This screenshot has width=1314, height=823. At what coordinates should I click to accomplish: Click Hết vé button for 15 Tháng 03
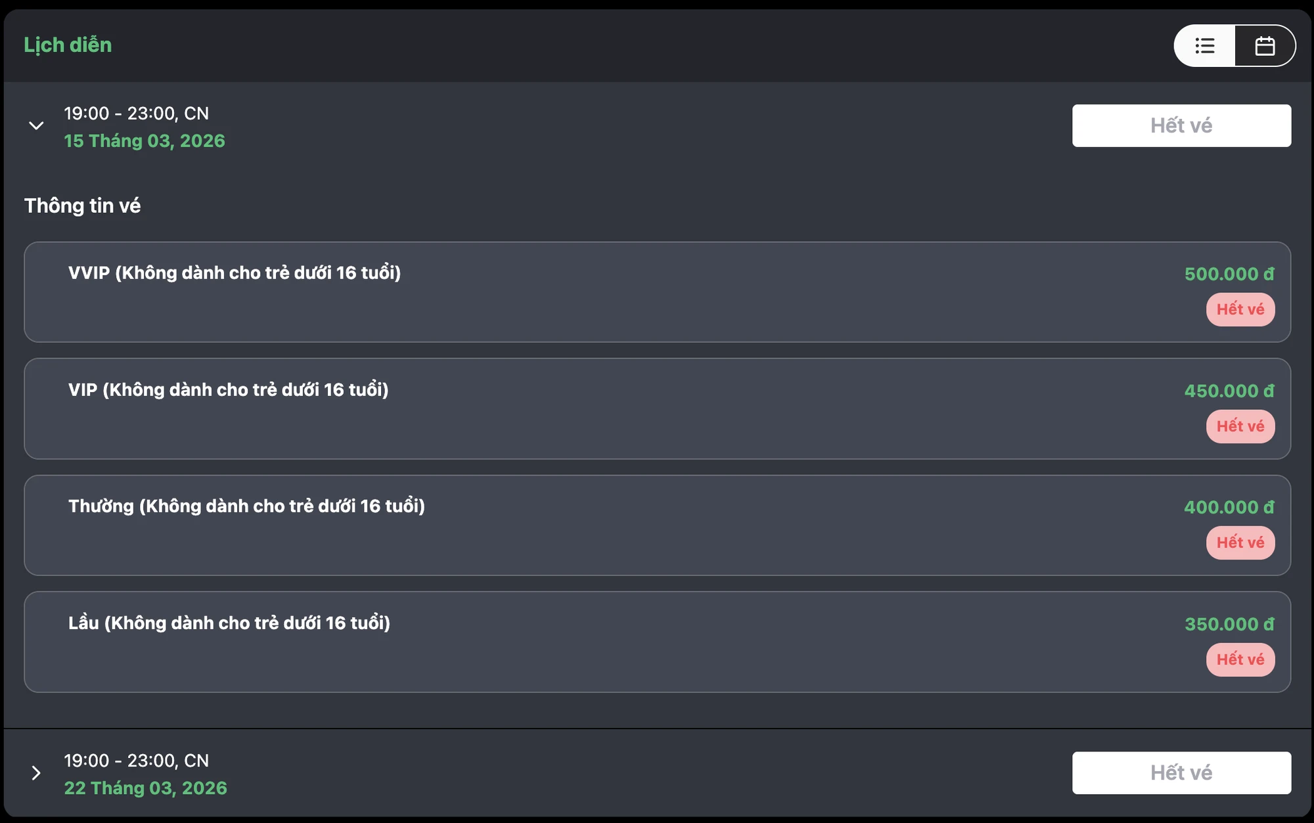pyautogui.click(x=1181, y=125)
